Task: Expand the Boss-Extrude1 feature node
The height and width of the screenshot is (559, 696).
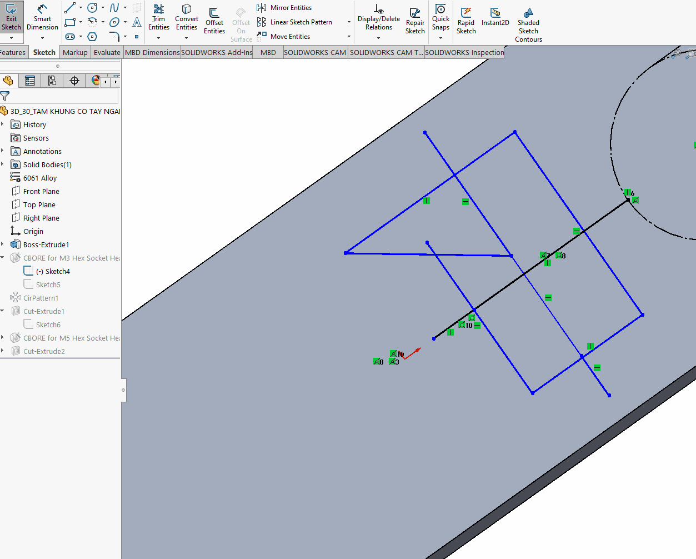Action: click(3, 244)
